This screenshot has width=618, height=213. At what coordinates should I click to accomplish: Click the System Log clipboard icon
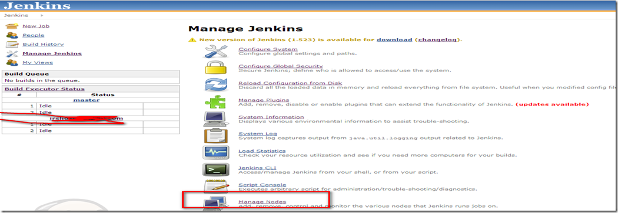[215, 136]
